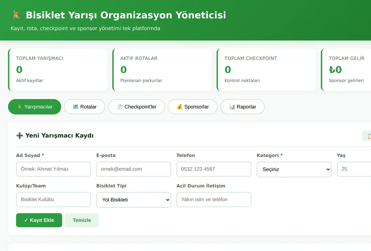Submit with the Kayıt Ekle button
Viewport: 371px width, 251px height.
pos(39,220)
